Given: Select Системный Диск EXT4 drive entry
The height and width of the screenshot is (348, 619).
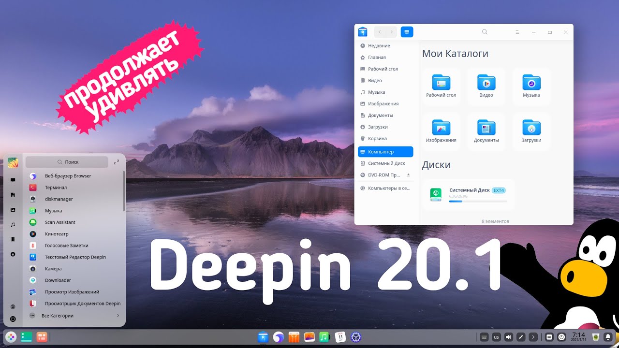Looking at the screenshot, I should tap(469, 194).
